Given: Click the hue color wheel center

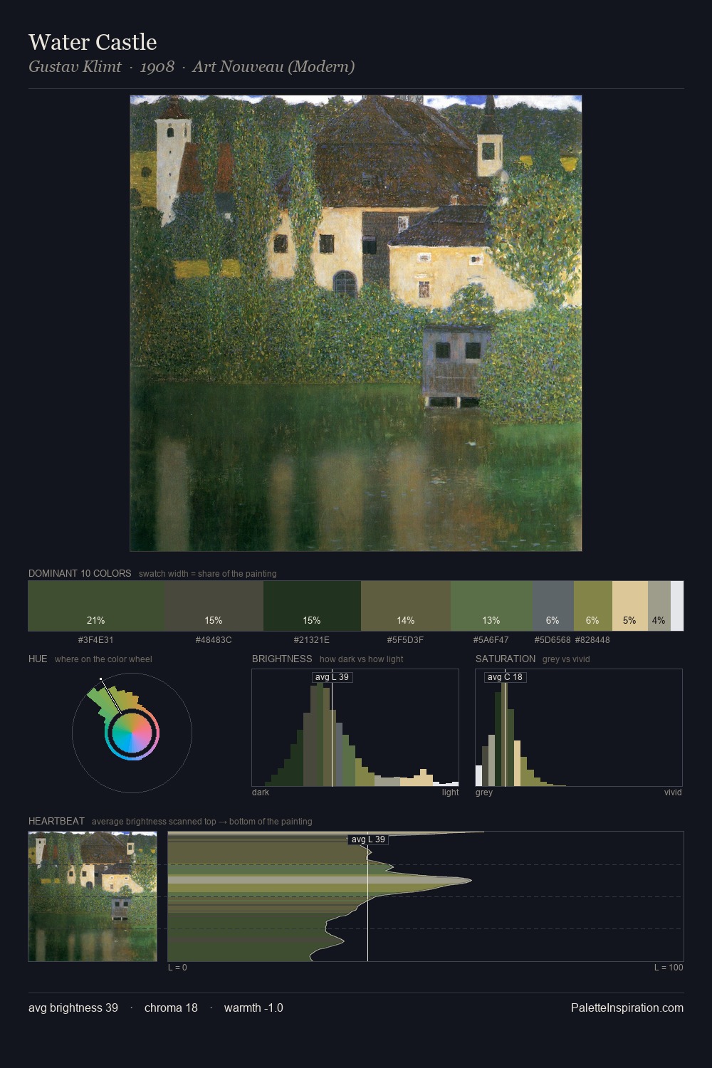Looking at the screenshot, I should click(132, 733).
